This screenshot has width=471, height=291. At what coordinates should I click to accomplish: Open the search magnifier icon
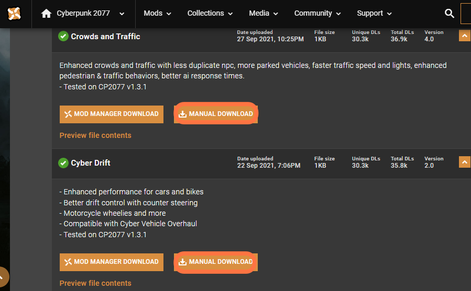click(x=449, y=14)
